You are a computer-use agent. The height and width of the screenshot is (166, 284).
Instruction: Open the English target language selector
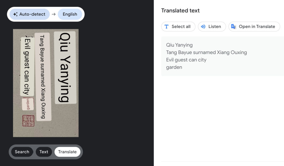coord(70,14)
